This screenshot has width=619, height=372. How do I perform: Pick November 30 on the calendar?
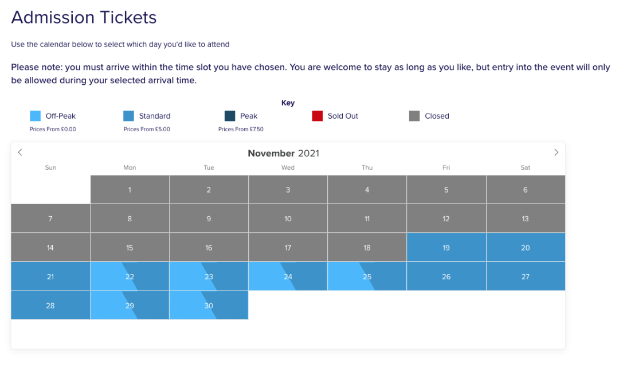pos(209,306)
